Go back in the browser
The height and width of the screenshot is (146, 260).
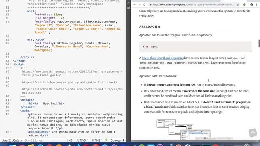(134, 4)
